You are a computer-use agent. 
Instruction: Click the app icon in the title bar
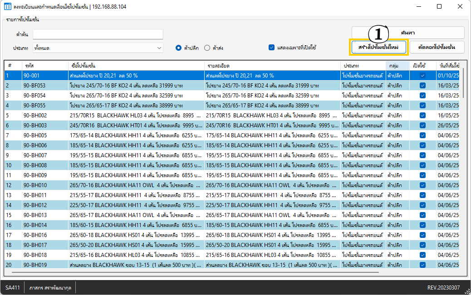[x=7, y=7]
